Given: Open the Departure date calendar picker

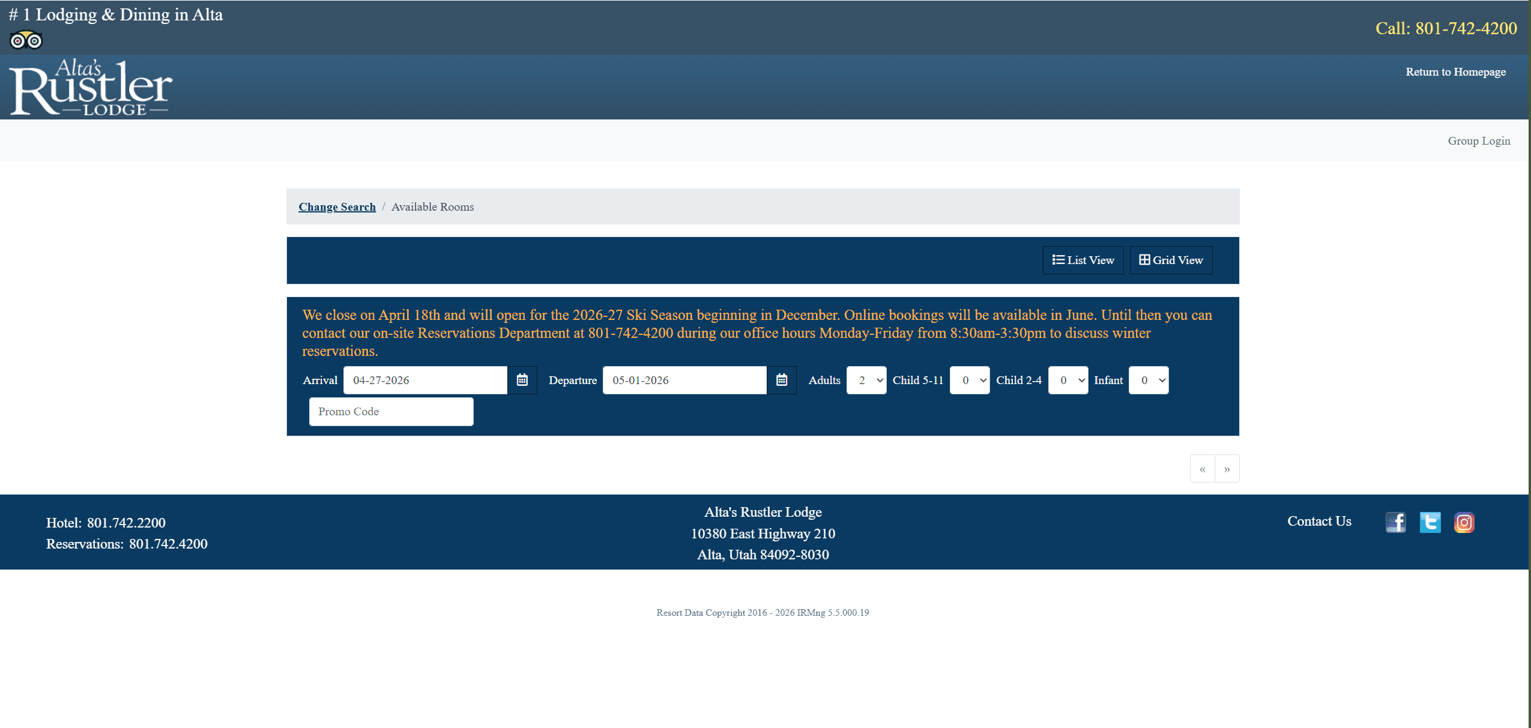Looking at the screenshot, I should coord(781,380).
